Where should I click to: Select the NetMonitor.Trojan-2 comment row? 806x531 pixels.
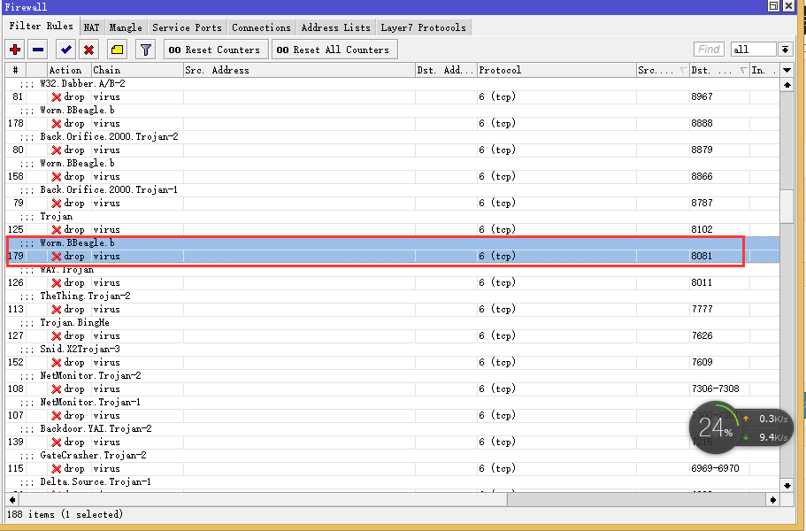point(392,376)
